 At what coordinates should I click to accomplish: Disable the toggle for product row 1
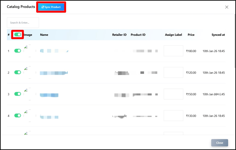(18, 51)
